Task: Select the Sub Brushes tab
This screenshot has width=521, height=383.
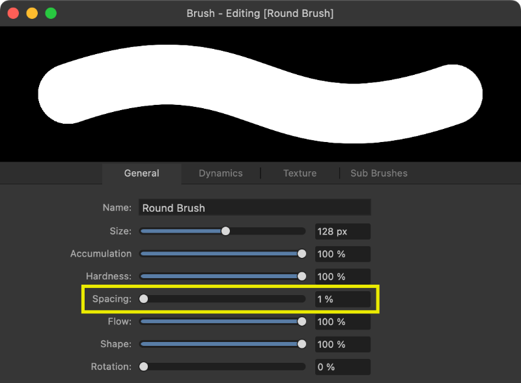Action: [x=378, y=173]
